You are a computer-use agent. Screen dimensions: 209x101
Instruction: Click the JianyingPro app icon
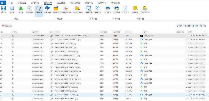coord(142,36)
